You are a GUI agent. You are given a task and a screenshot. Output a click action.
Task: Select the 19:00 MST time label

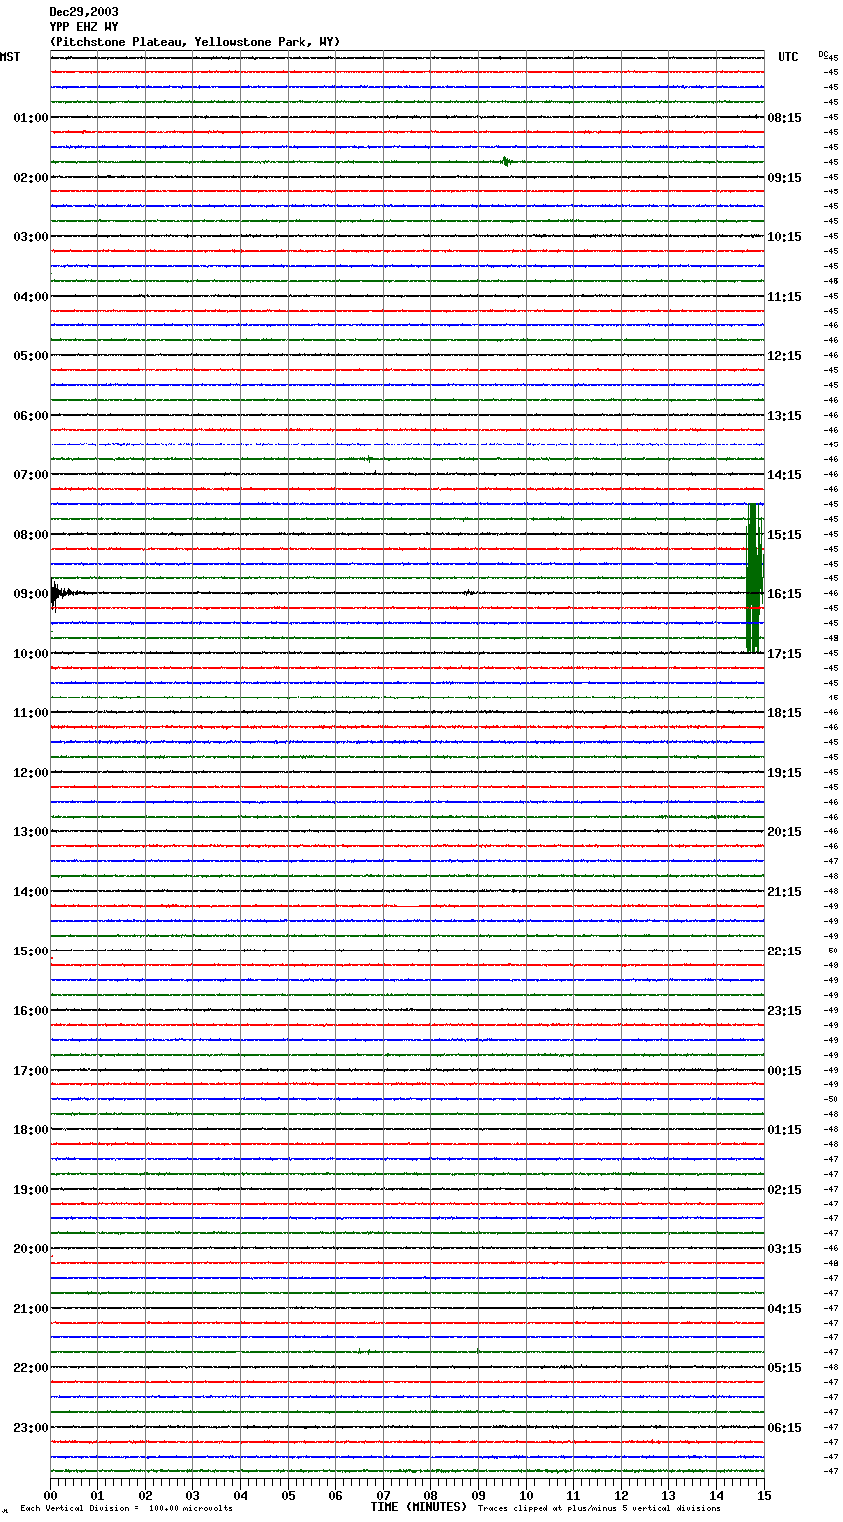pyautogui.click(x=30, y=1190)
